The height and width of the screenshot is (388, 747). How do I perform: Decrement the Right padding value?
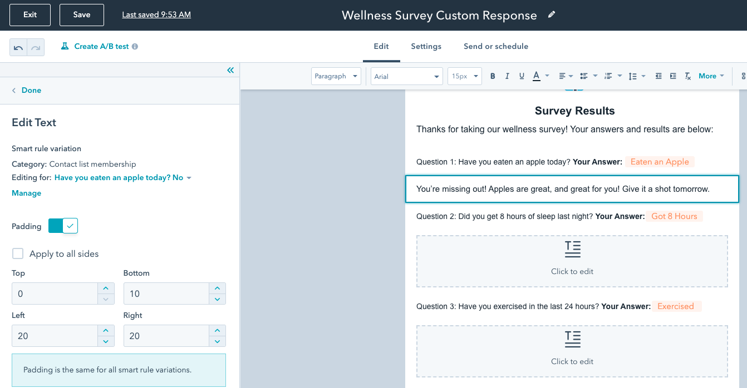click(x=217, y=341)
